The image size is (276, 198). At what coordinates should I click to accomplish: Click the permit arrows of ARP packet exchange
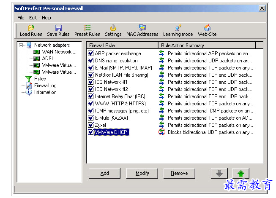161,53
